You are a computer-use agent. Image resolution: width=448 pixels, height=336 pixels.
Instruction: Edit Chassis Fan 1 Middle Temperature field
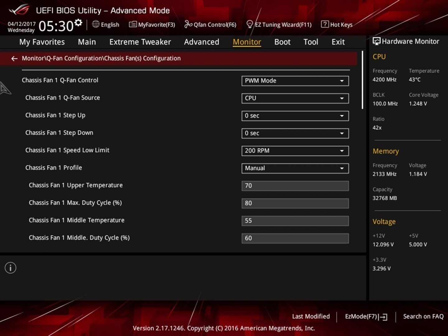tap(295, 221)
